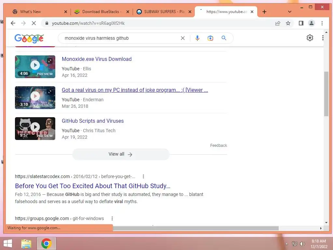Click the page scroll-up arrow
This screenshot has height=250, width=333.
click(x=326, y=32)
